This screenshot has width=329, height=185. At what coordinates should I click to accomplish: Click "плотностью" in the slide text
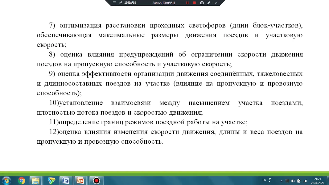[56, 113]
